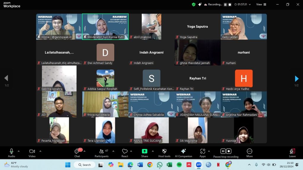
Task: Click the Leave meeting button
Action: click(x=292, y=153)
